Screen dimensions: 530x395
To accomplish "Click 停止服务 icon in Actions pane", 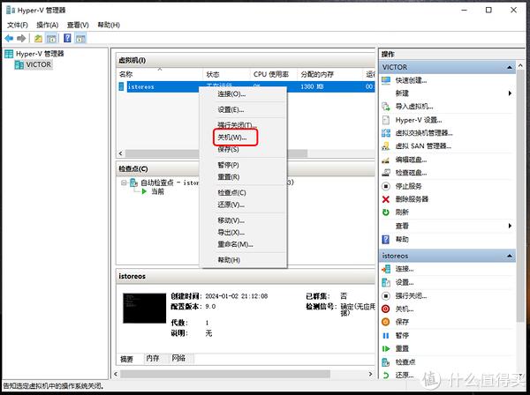I will point(386,186).
